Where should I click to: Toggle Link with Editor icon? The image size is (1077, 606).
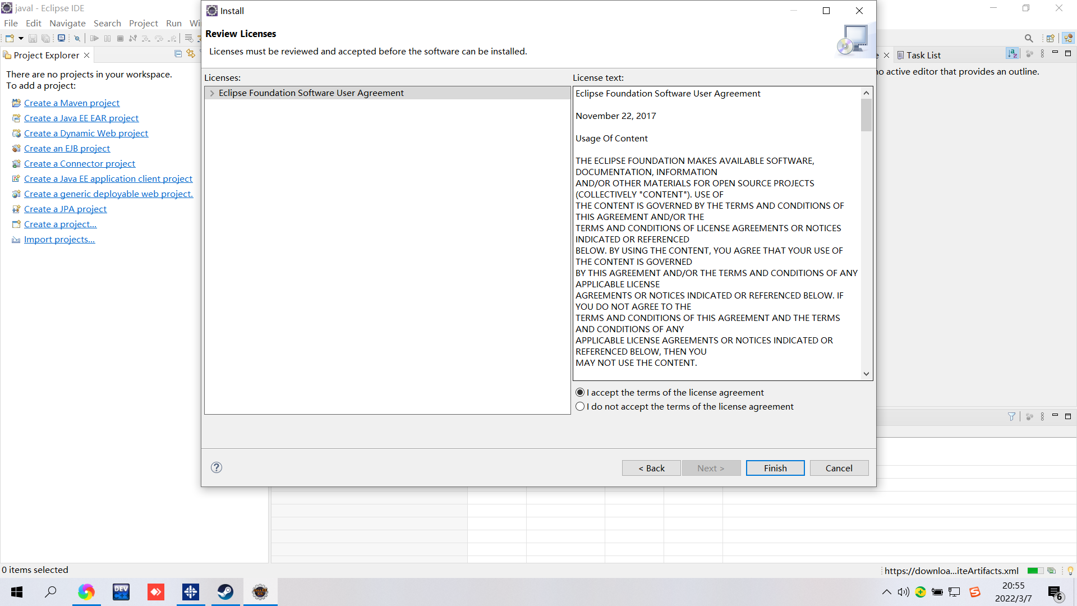tap(191, 54)
